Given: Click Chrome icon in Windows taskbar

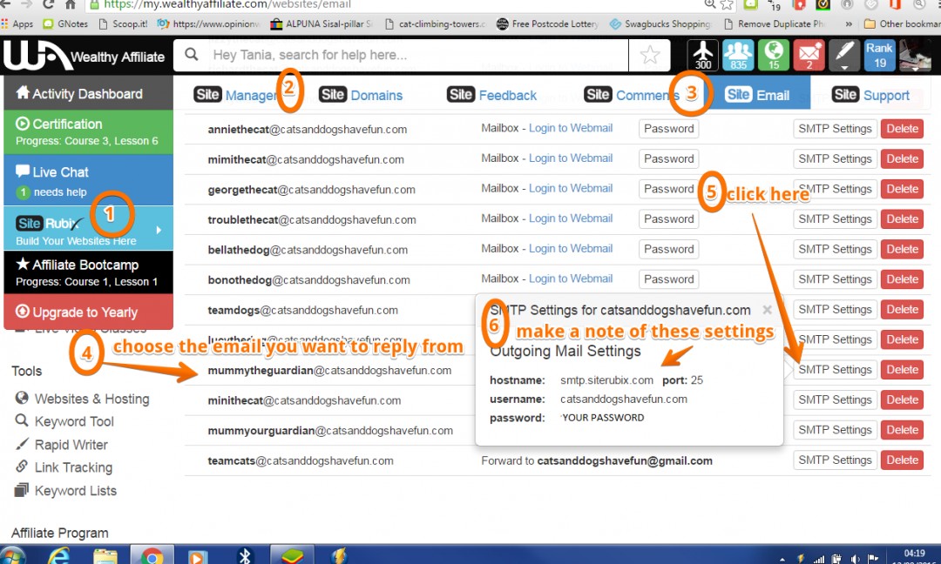Looking at the screenshot, I should [152, 555].
